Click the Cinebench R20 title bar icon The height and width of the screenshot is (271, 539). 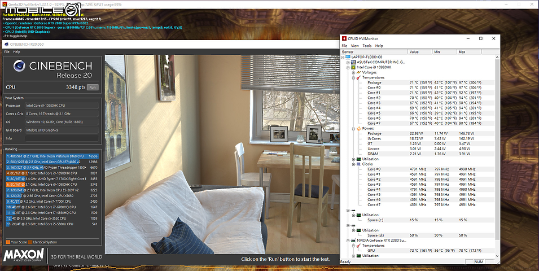pyautogui.click(x=6, y=45)
